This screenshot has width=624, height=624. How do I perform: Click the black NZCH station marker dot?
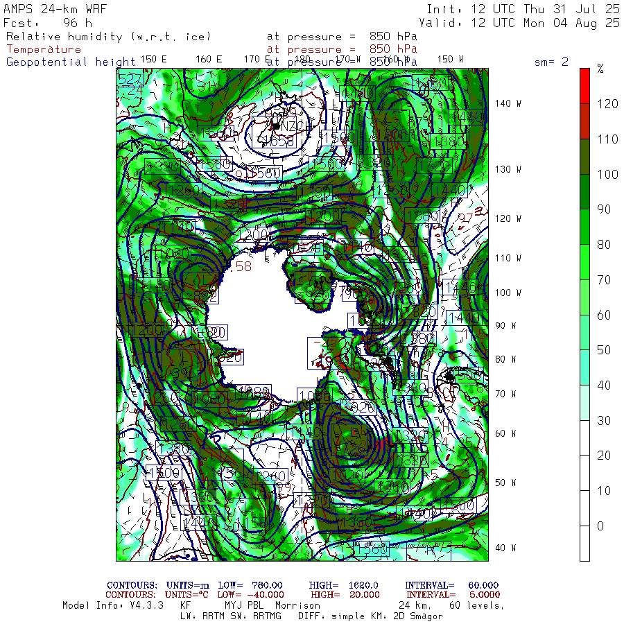[x=276, y=126]
